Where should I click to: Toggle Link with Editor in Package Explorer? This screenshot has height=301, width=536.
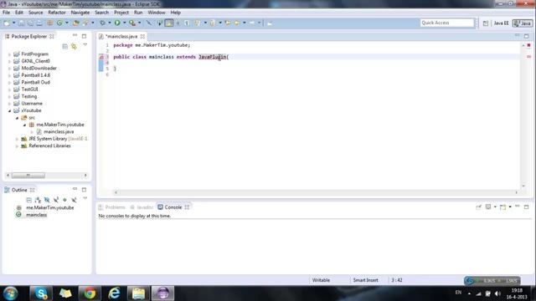click(x=74, y=47)
